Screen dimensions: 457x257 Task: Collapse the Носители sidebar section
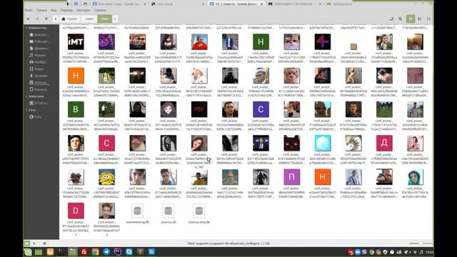26,96
